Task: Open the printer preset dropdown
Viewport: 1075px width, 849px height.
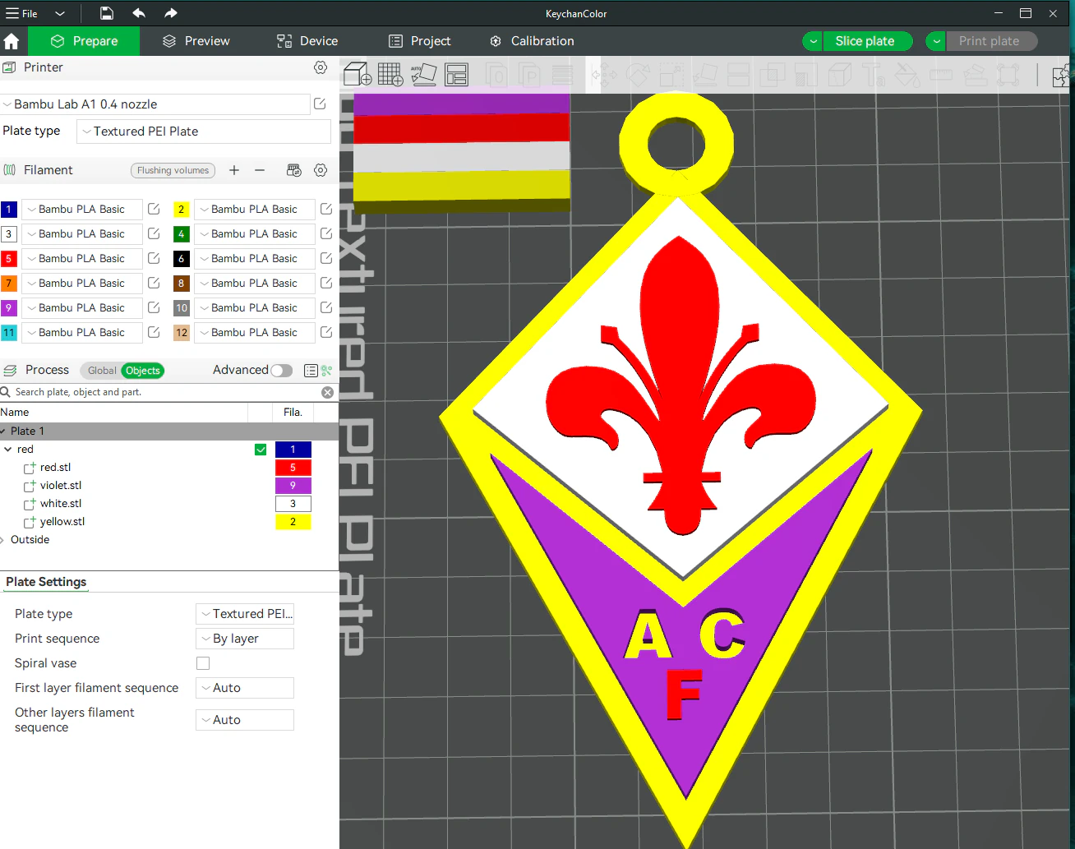Action: click(155, 104)
